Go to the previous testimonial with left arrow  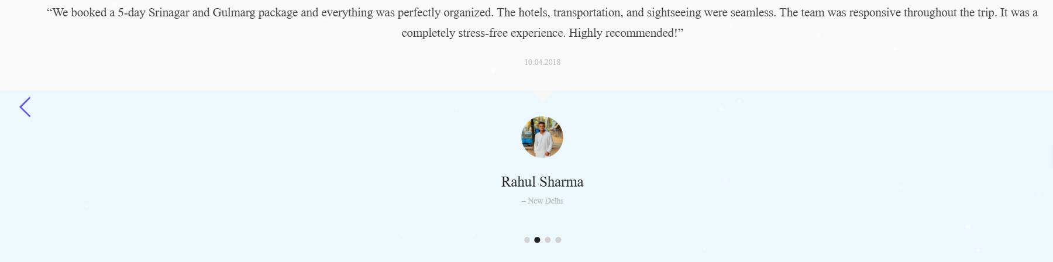tap(25, 107)
